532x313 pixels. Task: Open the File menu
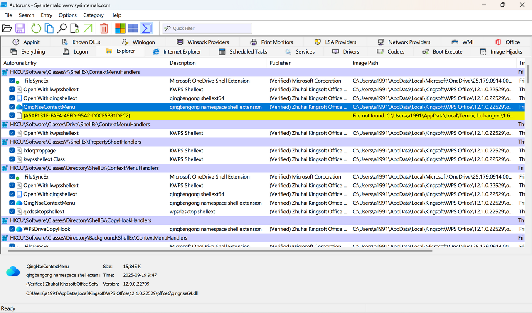point(8,15)
